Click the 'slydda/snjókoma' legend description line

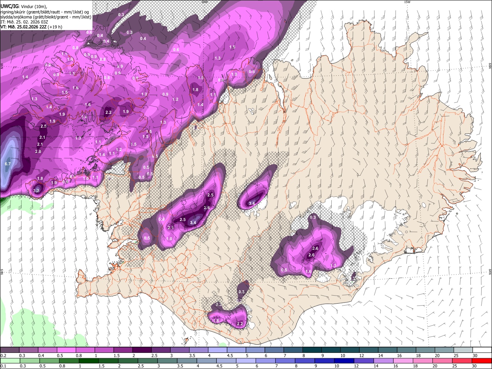coord(46,17)
